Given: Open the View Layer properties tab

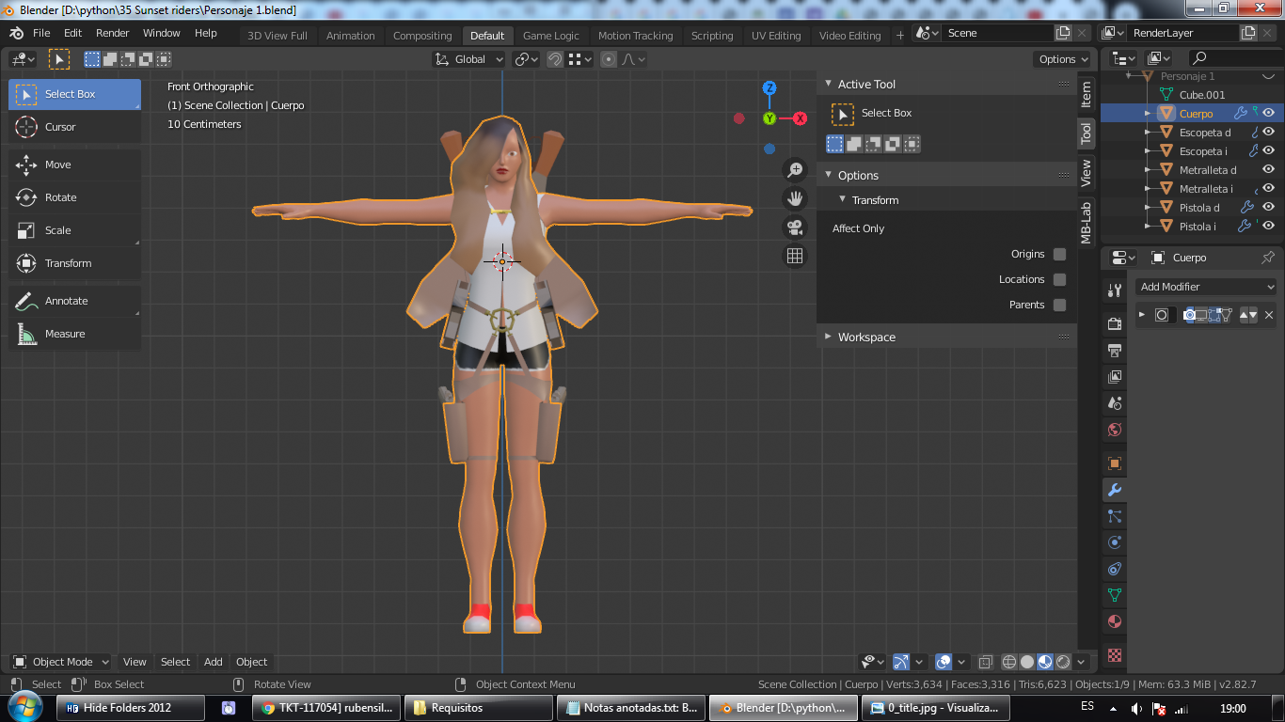Looking at the screenshot, I should 1115,377.
